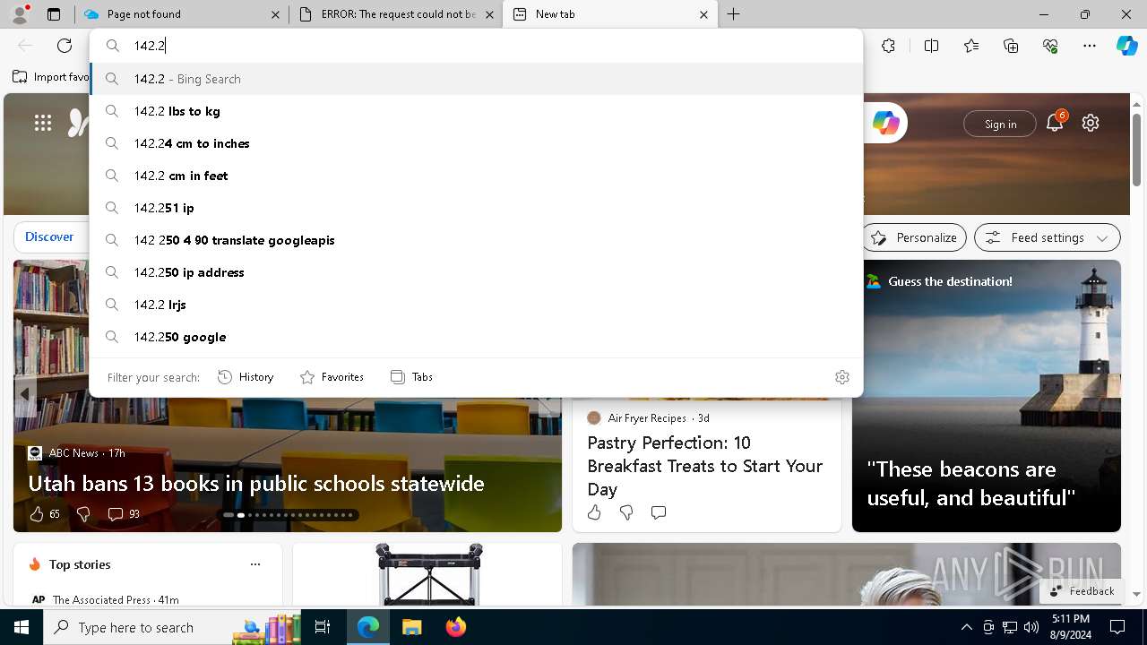This screenshot has width=1147, height=645.
Task: Choose suggestion 142.24 cm to inches
Action: pos(476,143)
